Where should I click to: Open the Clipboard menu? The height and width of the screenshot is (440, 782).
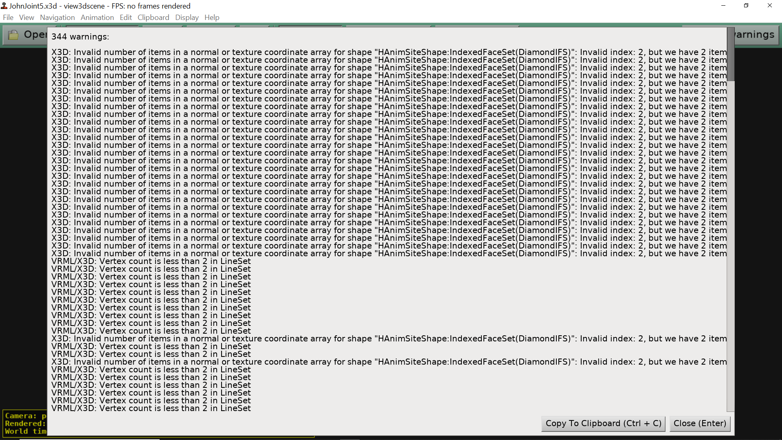[153, 18]
